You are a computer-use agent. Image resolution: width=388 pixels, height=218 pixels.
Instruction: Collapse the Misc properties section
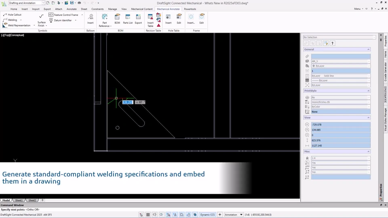point(368,151)
